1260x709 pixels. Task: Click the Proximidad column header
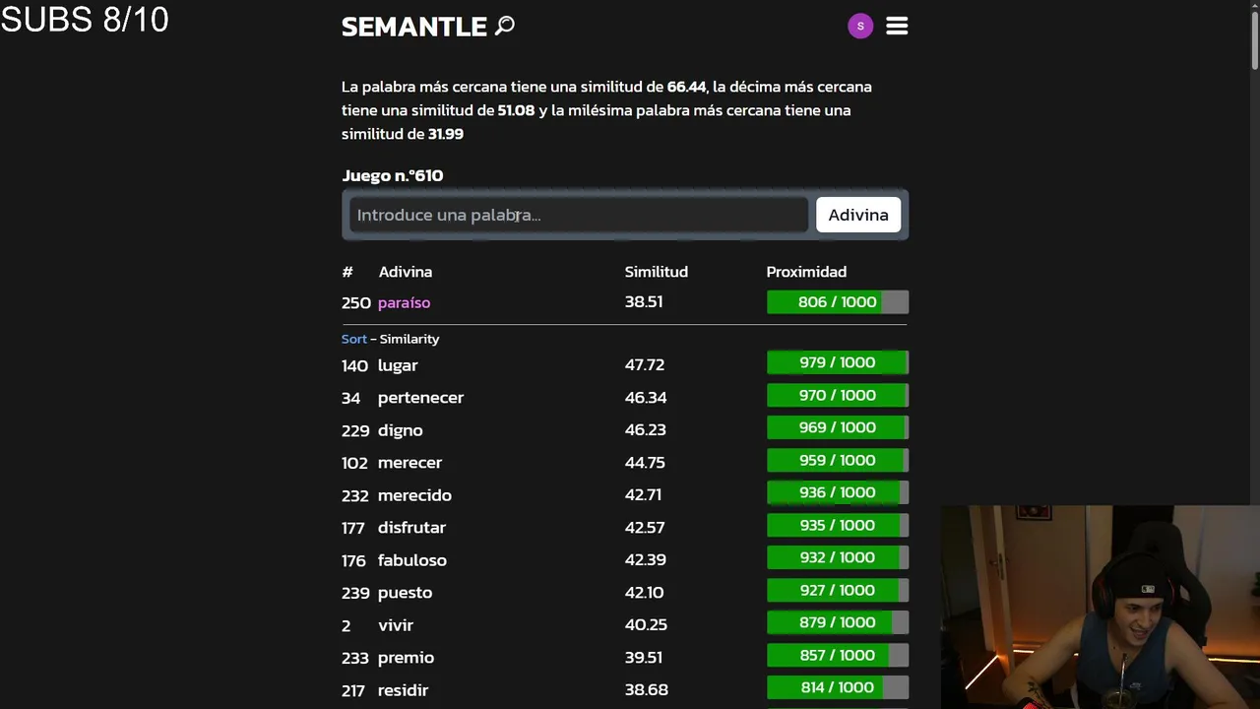pos(806,272)
